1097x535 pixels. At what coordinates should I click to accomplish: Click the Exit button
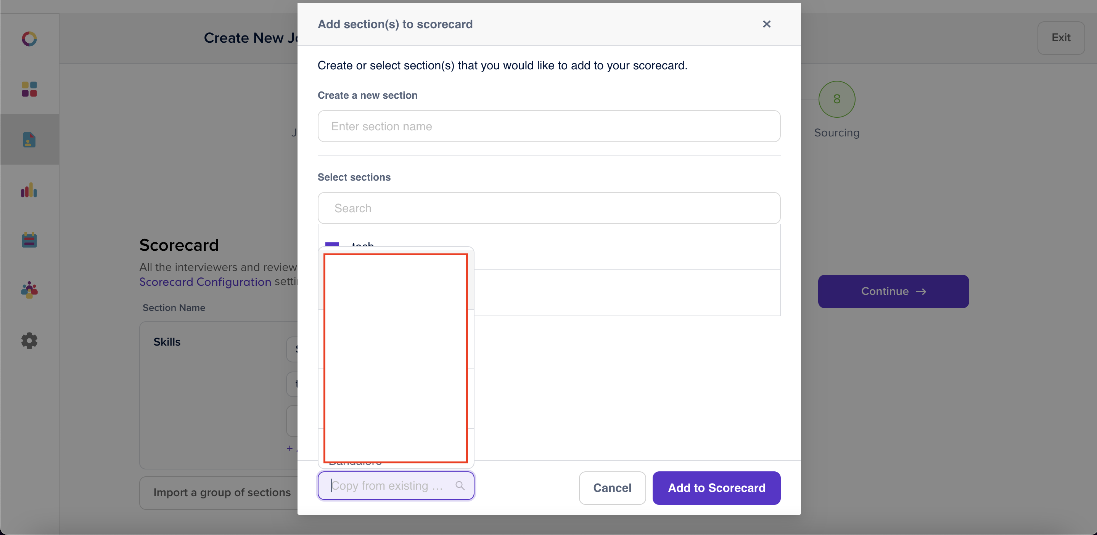pos(1061,38)
